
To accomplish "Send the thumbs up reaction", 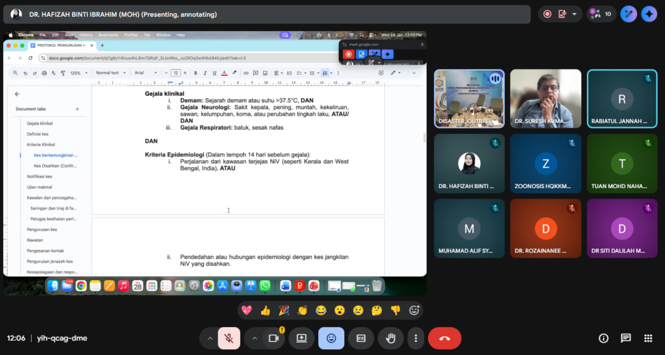I will tap(265, 310).
